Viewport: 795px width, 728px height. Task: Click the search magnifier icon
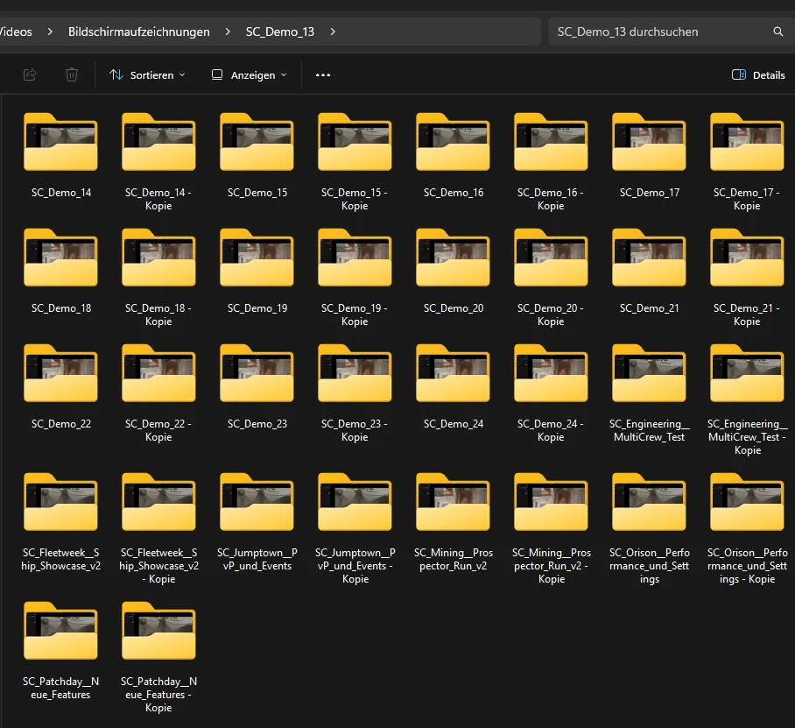click(777, 32)
